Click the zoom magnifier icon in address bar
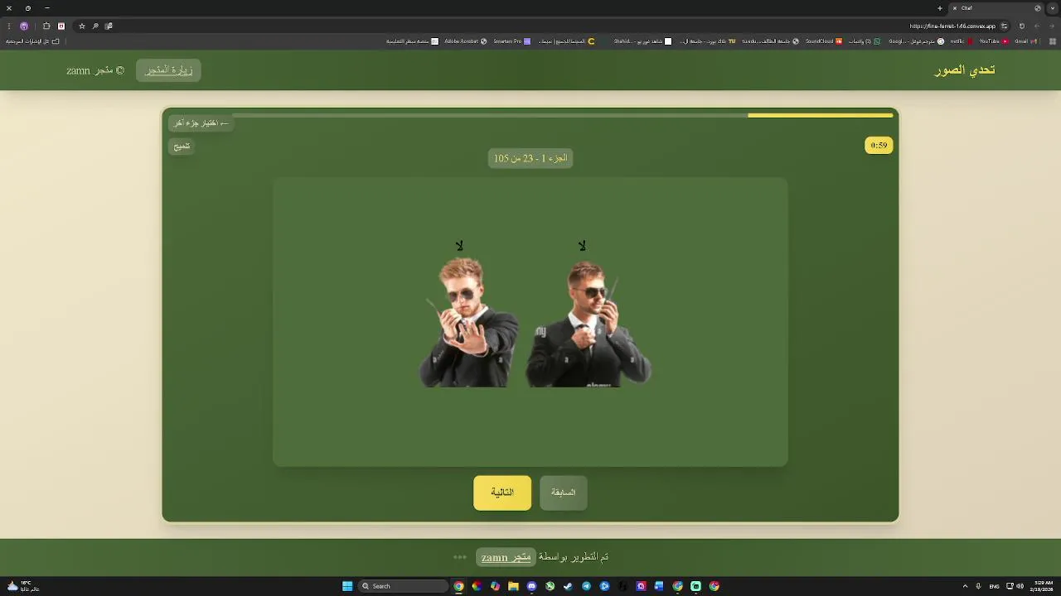Viewport: 1061px width, 596px height. (95, 26)
